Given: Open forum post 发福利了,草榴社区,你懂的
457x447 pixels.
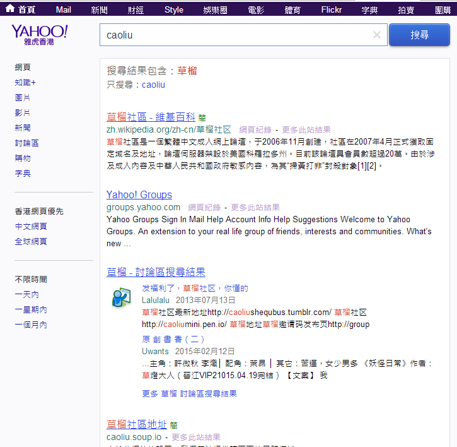Looking at the screenshot, I should (195, 289).
